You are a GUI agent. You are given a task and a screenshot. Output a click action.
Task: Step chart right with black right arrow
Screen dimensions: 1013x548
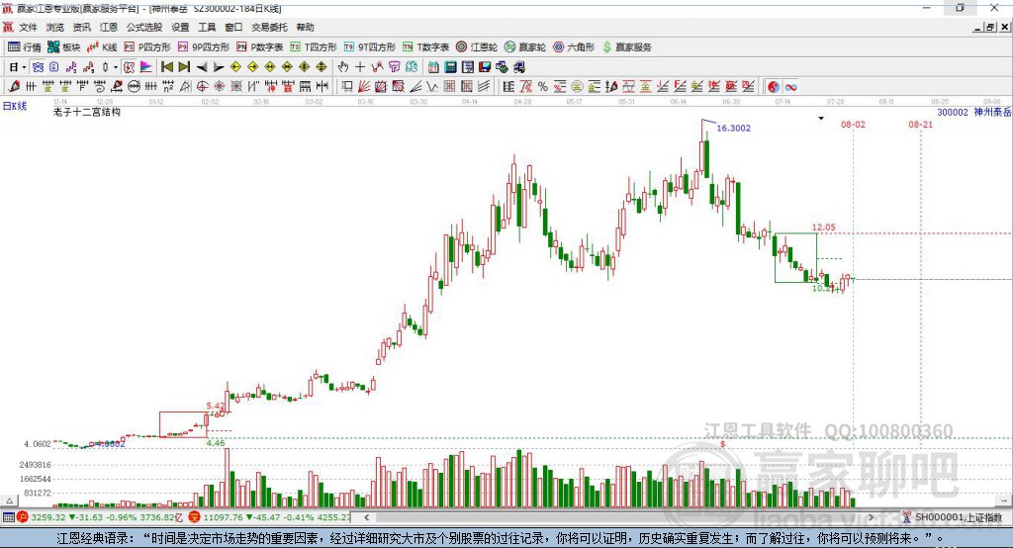219,67
